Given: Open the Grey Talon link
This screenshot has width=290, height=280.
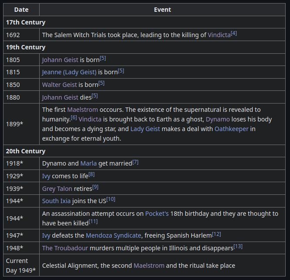Looking at the screenshot, I should tap(57, 189).
